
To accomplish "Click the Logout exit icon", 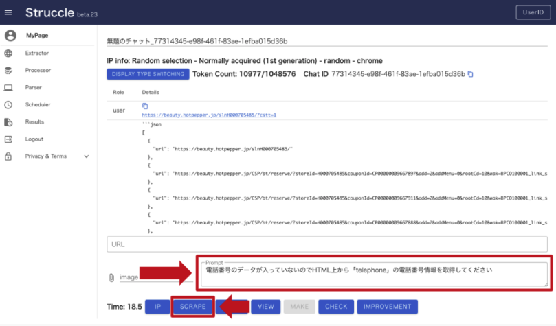I will pos(8,139).
